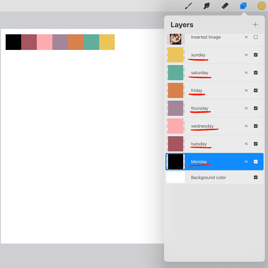Open blend mode N for friday layer
This screenshot has width=268, height=268.
click(x=246, y=90)
